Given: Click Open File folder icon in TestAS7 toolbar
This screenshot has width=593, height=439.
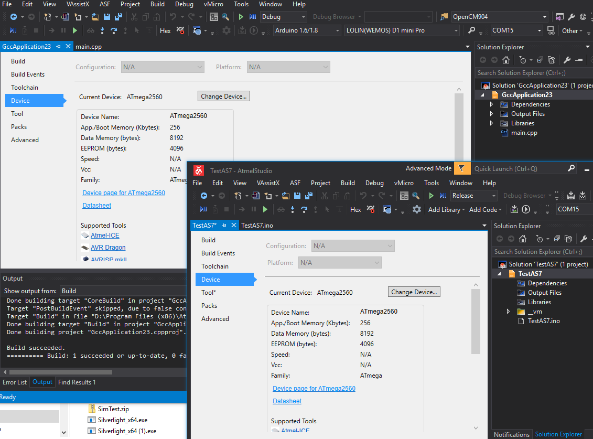Looking at the screenshot, I should [286, 196].
